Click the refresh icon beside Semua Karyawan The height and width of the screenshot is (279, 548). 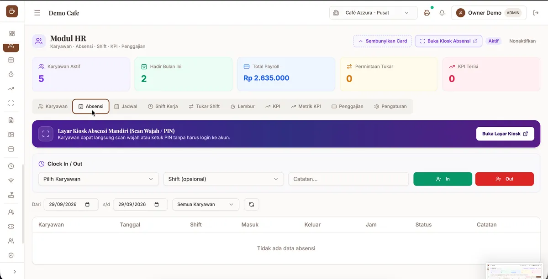pos(252,204)
